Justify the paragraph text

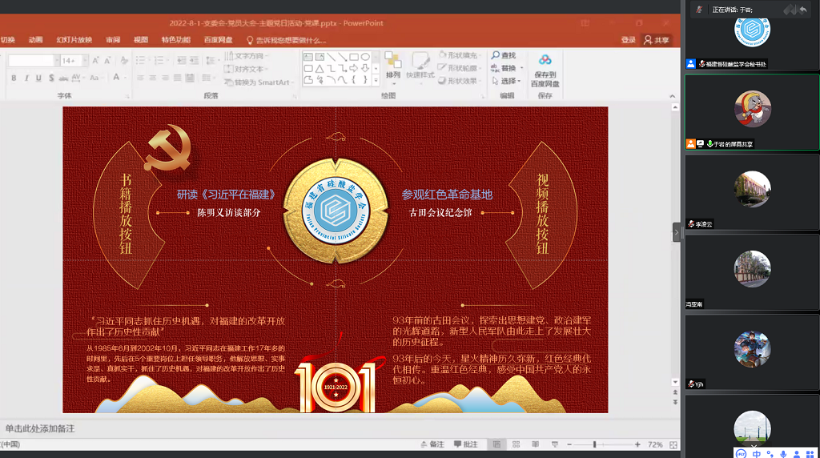click(x=178, y=78)
